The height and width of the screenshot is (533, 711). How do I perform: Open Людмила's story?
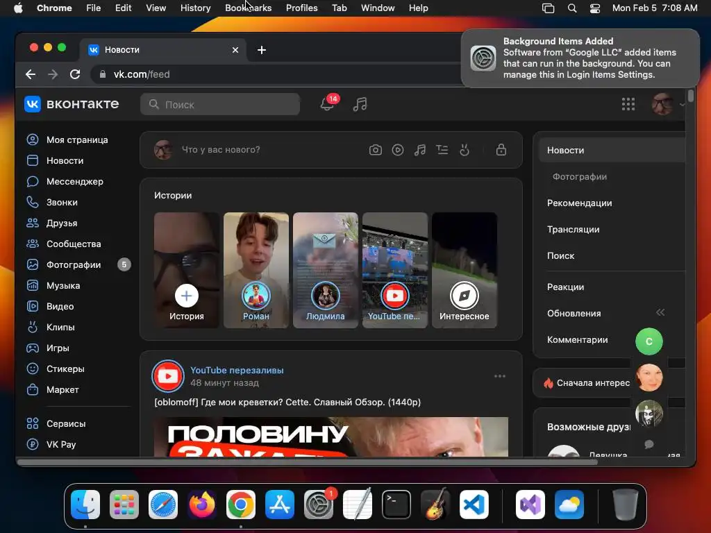tap(325, 270)
